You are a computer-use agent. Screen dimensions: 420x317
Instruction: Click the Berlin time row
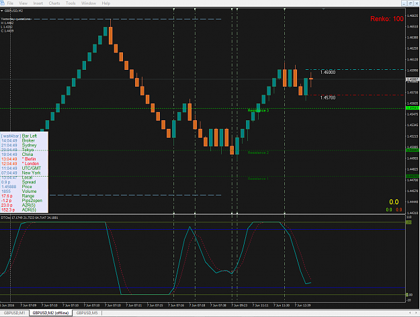[19, 159]
